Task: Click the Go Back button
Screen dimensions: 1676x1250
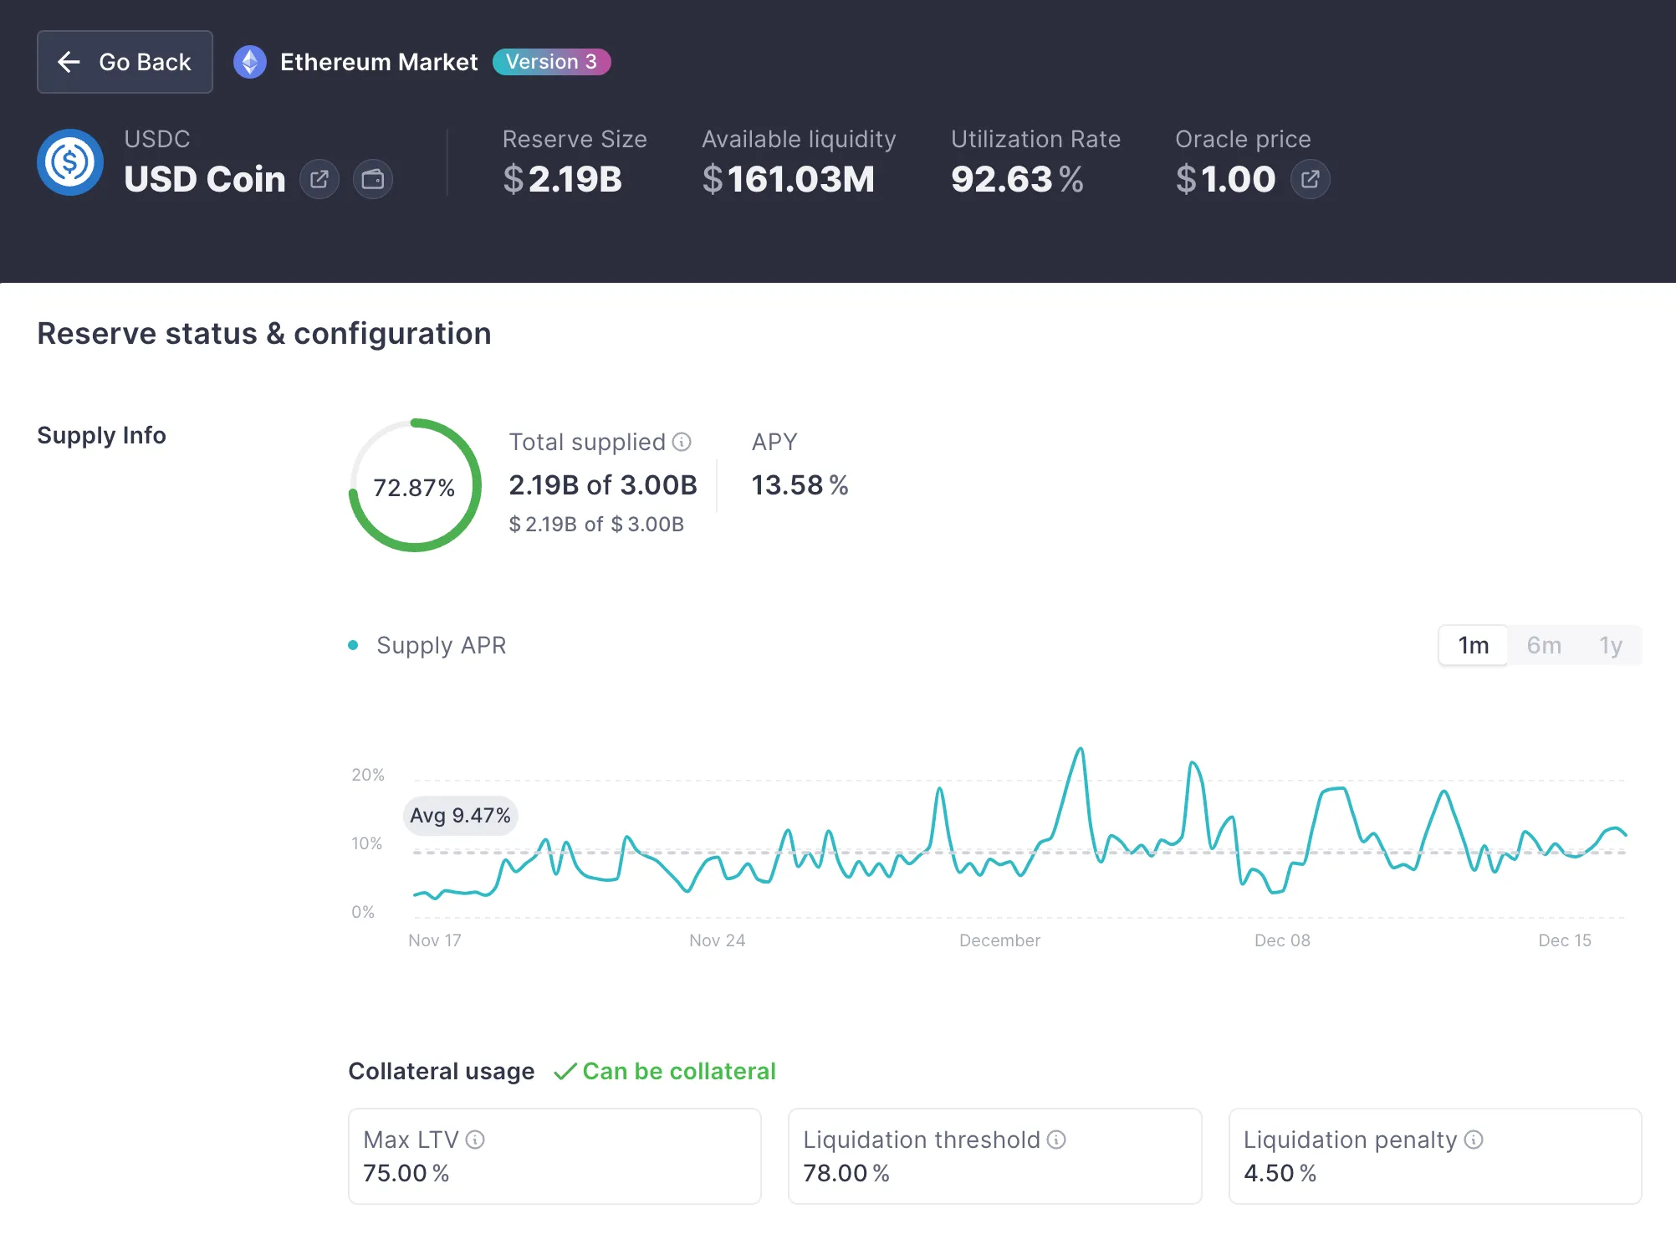Action: tap(125, 62)
